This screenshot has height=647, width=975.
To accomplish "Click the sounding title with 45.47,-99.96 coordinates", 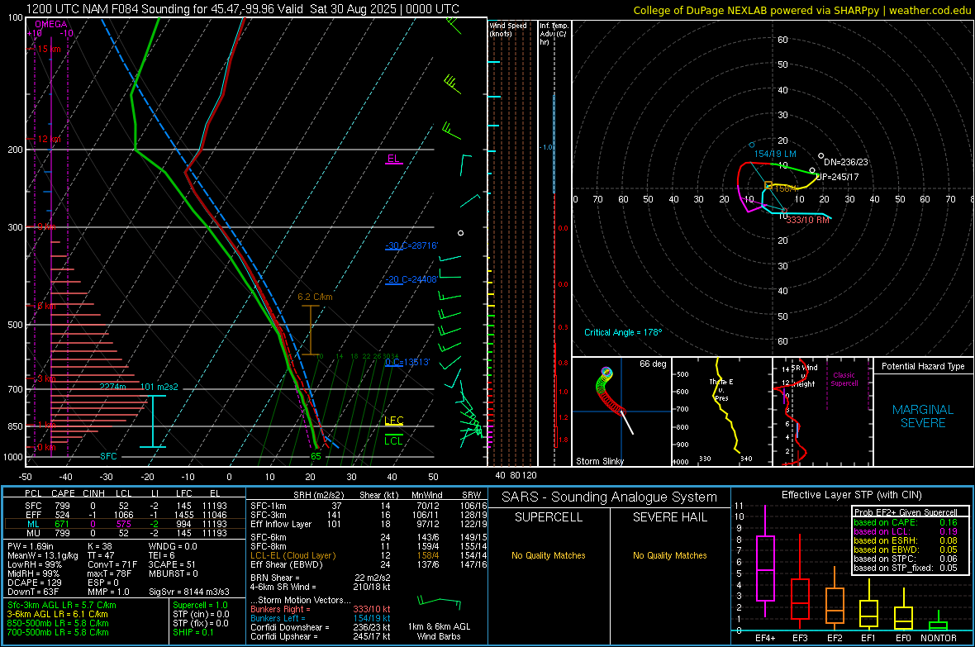I will (x=242, y=9).
